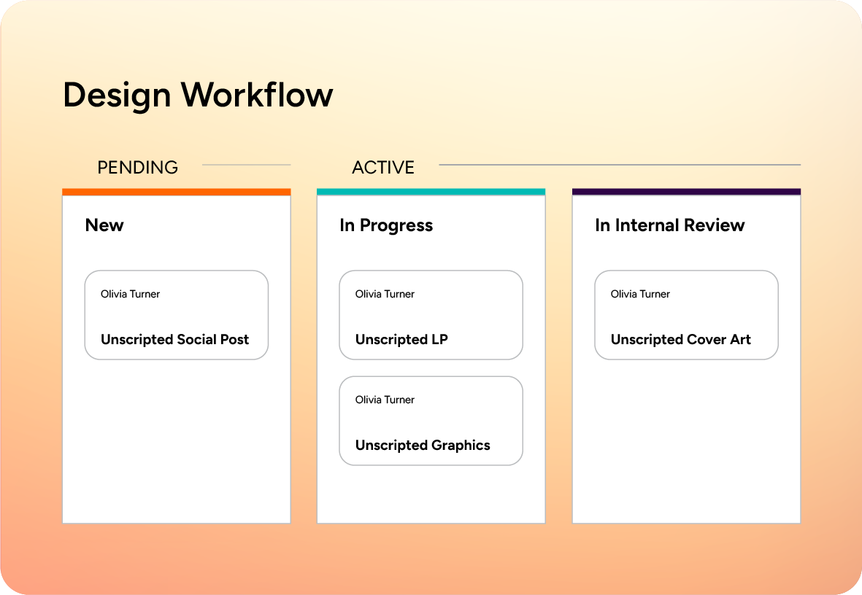Click Olivia Turner on the Social Post card
862x595 pixels.
[x=130, y=294]
